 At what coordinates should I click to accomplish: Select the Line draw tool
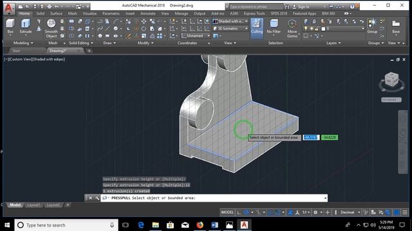tap(108, 28)
